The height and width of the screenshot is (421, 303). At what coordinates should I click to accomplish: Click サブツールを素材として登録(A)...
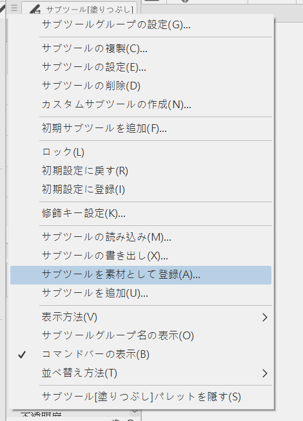pyautogui.click(x=141, y=275)
